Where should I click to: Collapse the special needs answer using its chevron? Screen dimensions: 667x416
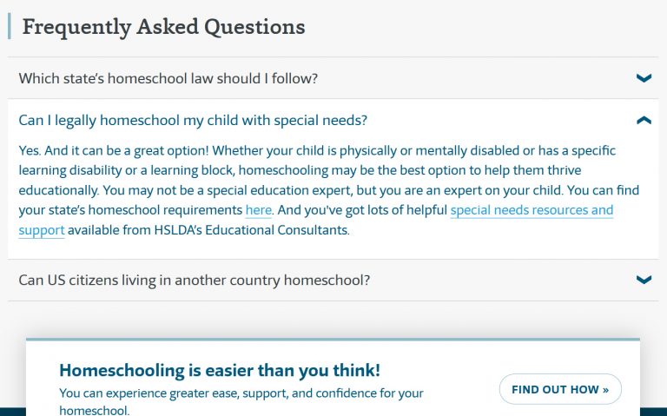(644, 120)
